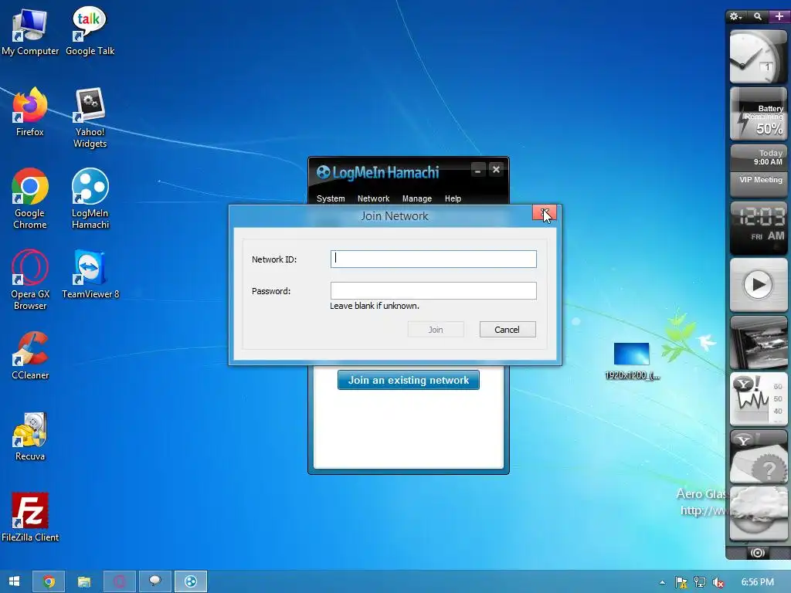Open Firefox desktop shortcut
Image resolution: width=791 pixels, height=593 pixels.
click(30, 112)
